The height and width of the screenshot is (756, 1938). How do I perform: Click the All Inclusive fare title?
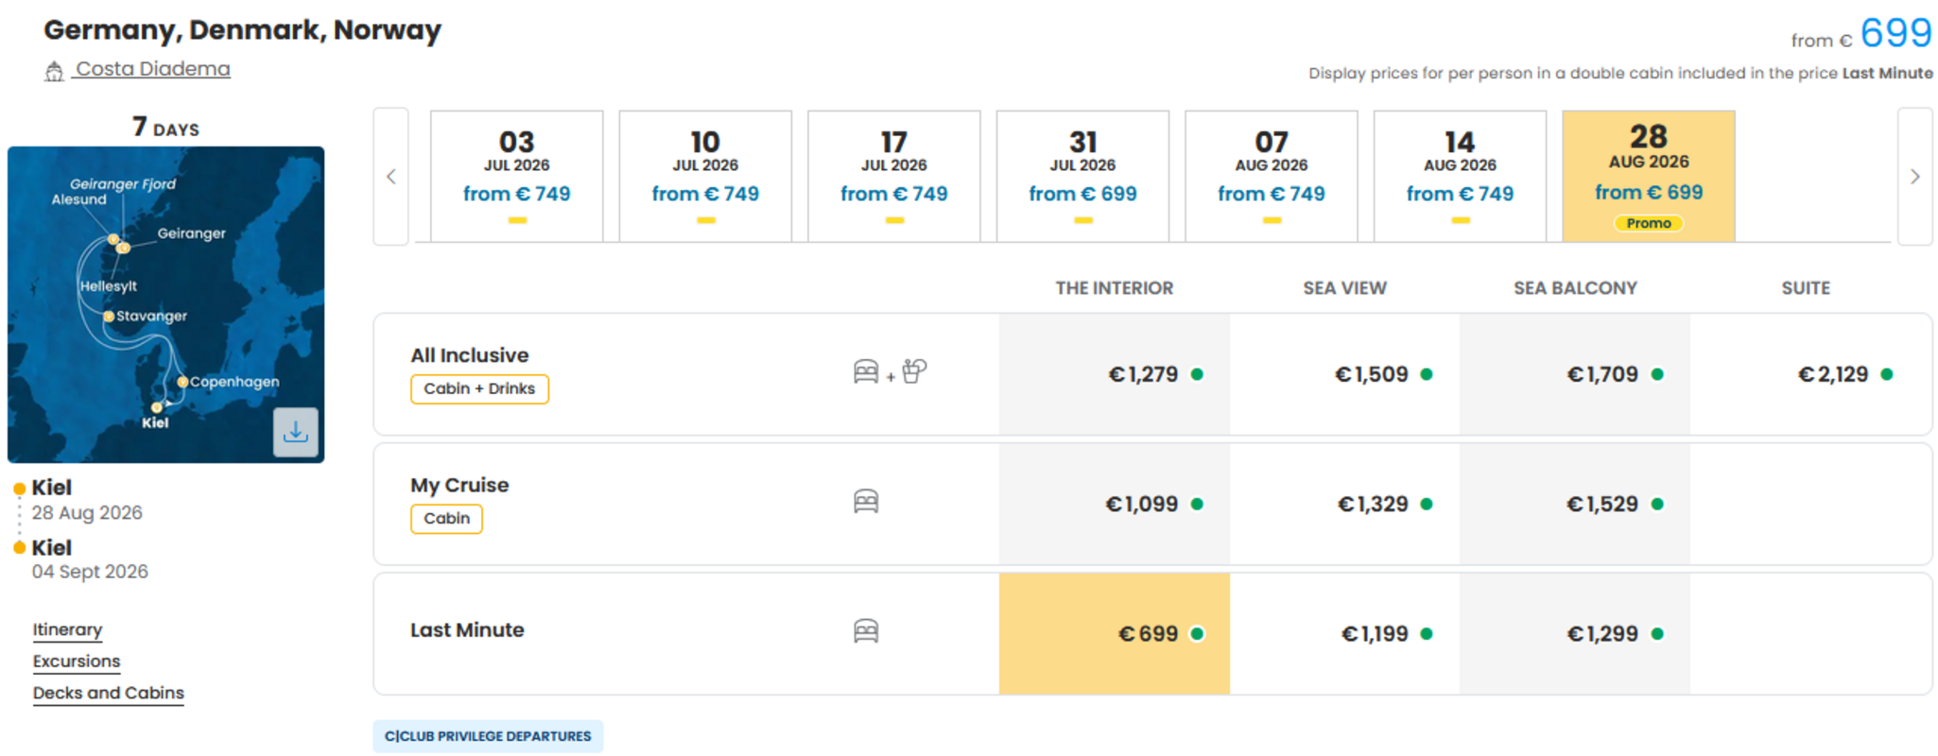(x=470, y=355)
